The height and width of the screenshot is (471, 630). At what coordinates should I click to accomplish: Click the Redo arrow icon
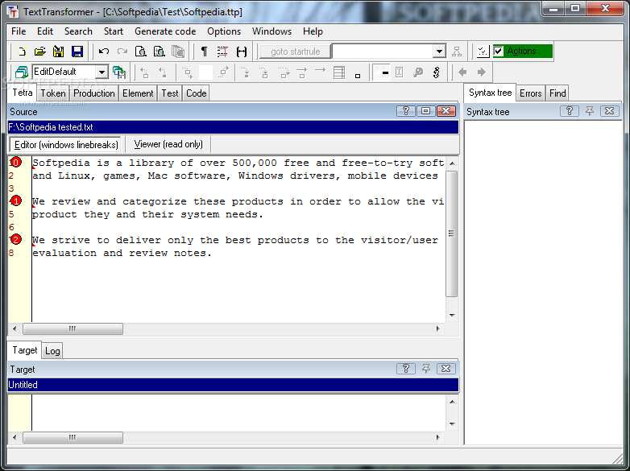[x=122, y=52]
